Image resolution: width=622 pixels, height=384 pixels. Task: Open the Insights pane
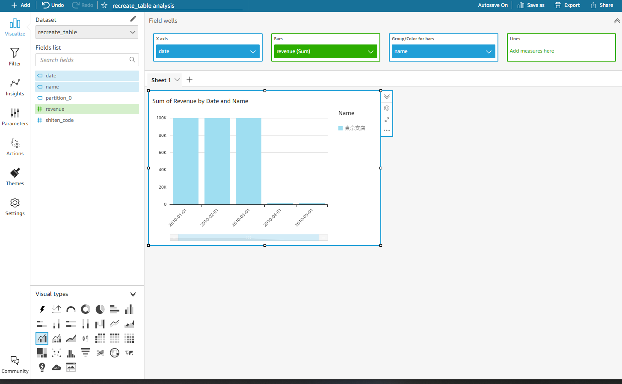click(x=15, y=87)
